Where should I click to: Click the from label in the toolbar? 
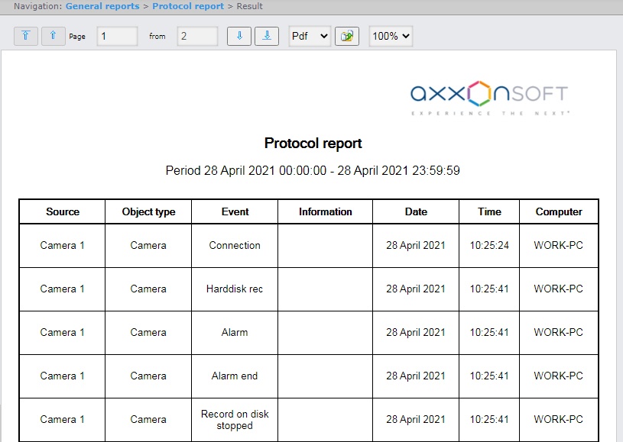(x=157, y=36)
